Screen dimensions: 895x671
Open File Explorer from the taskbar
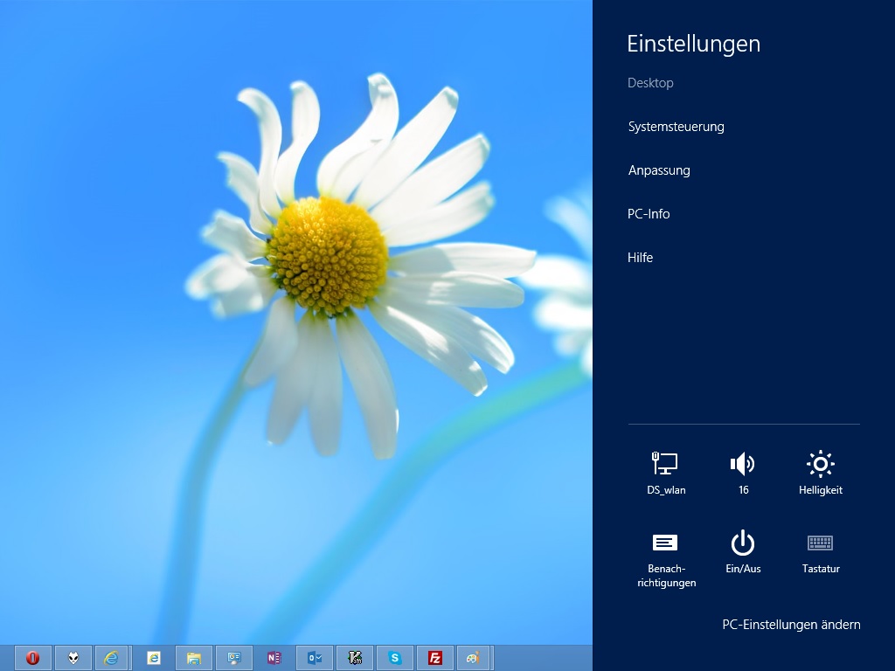pos(194,658)
